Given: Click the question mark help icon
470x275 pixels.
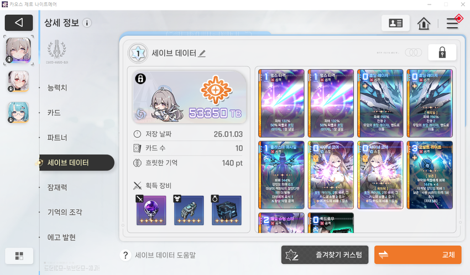Looking at the screenshot, I should coord(126,255).
